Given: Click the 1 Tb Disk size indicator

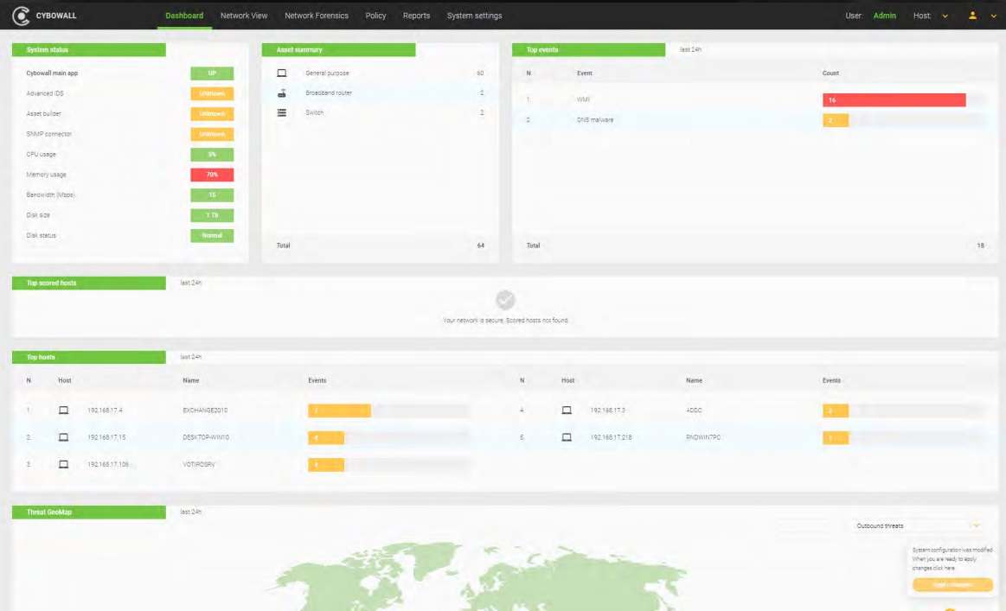Looking at the screenshot, I should (212, 215).
